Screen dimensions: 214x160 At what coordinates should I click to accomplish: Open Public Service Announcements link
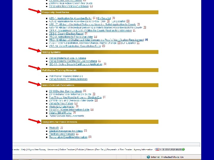pyautogui.click(x=67, y=116)
